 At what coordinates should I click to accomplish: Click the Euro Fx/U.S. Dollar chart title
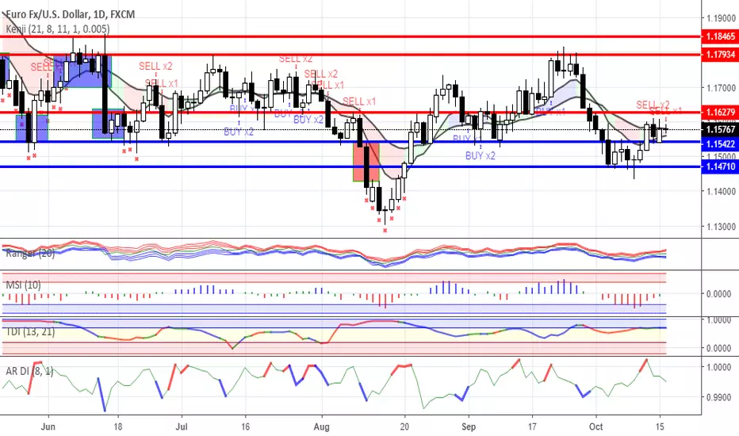[71, 14]
